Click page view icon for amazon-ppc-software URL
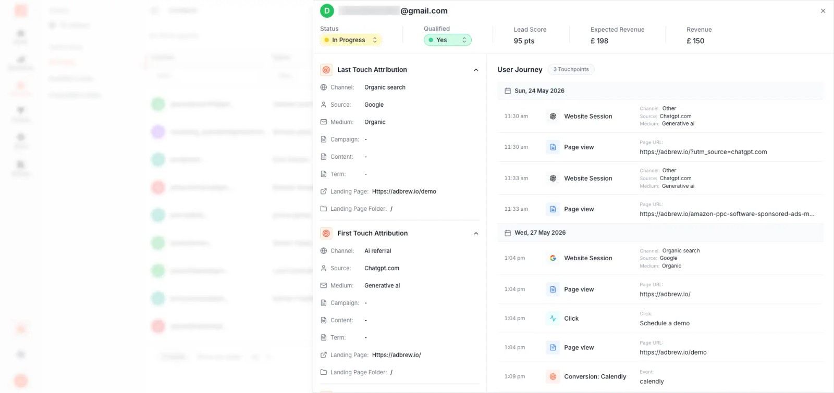The image size is (834, 393). tap(553, 209)
